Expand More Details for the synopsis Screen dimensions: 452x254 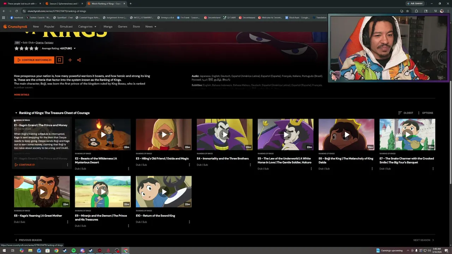click(22, 95)
